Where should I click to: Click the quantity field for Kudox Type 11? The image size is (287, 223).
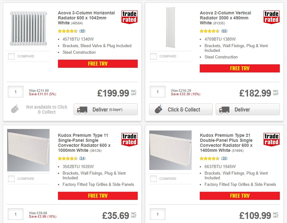[x=16, y=214]
